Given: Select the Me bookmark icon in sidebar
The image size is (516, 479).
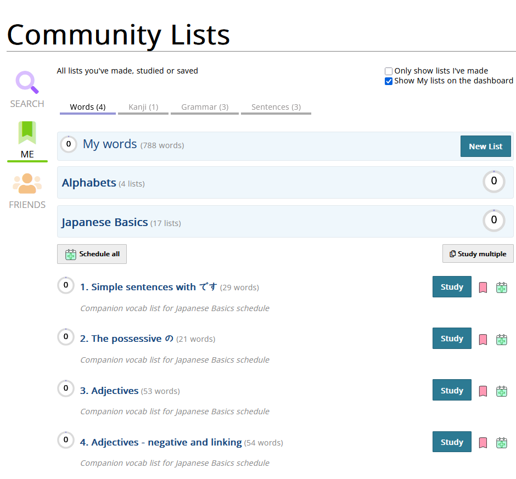Looking at the screenshot, I should click(x=27, y=133).
